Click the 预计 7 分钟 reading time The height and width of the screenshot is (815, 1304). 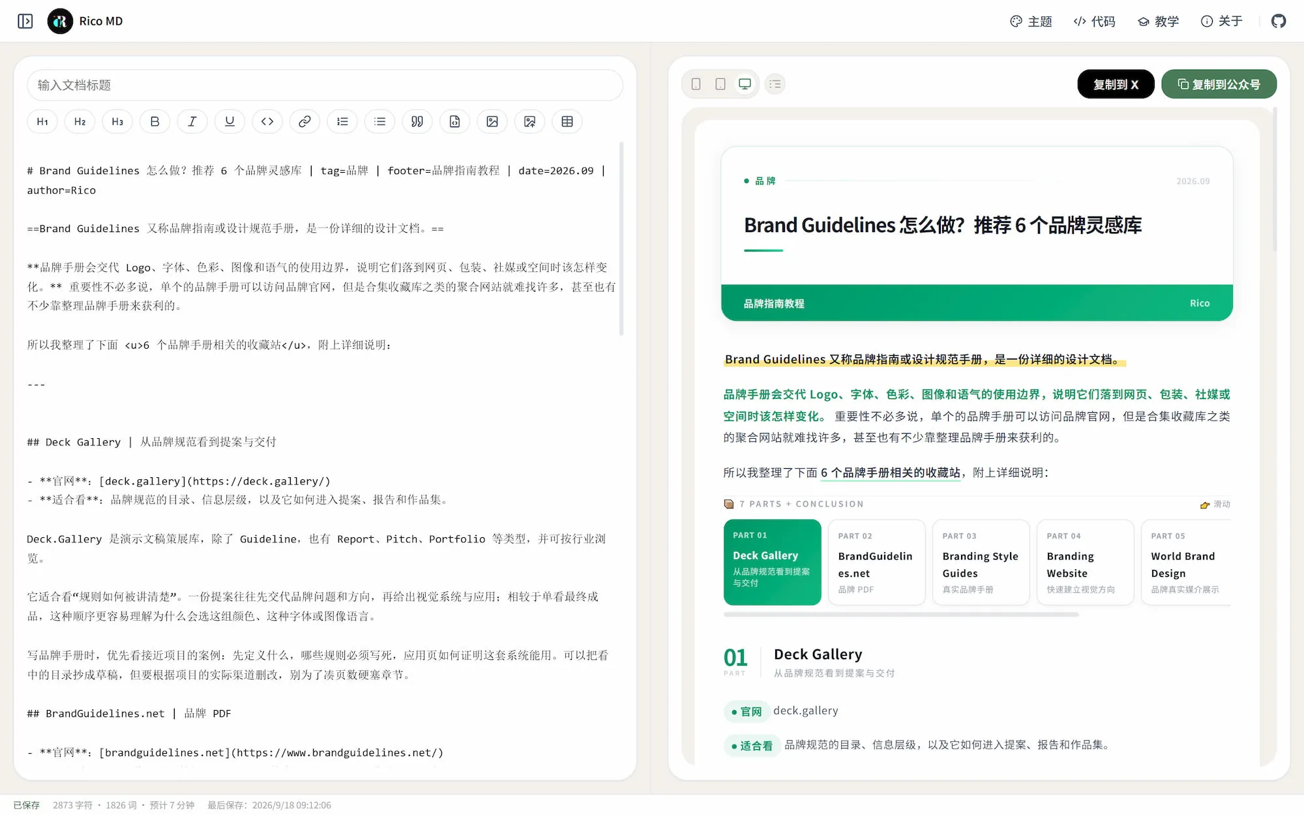[172, 805]
